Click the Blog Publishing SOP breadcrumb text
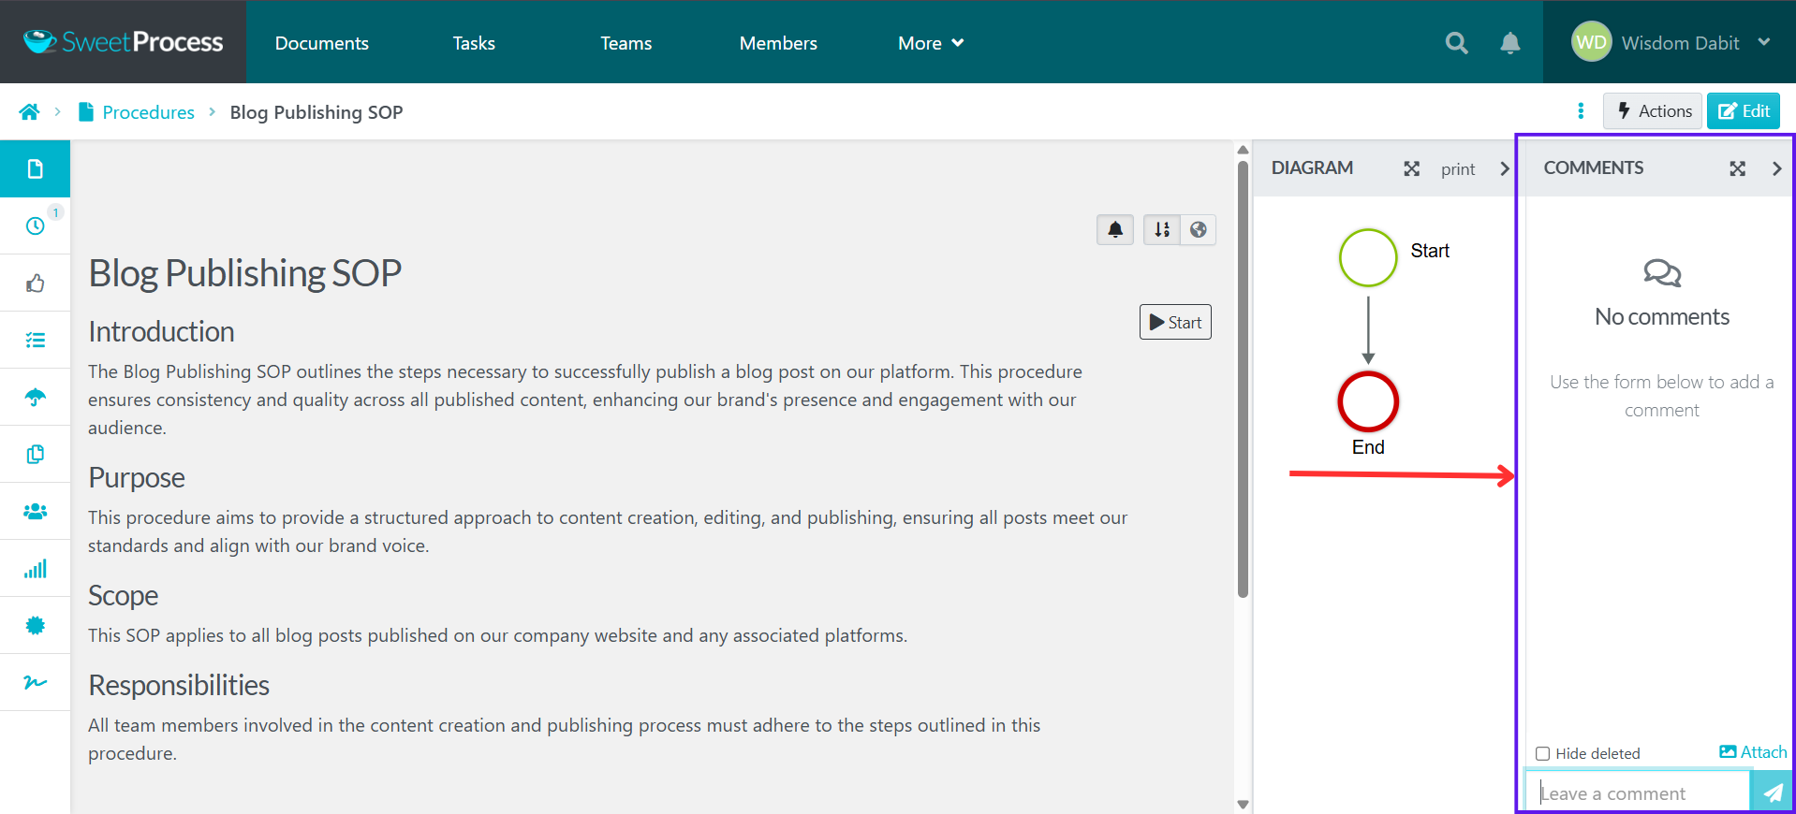Image resolution: width=1796 pixels, height=814 pixels. (x=317, y=112)
